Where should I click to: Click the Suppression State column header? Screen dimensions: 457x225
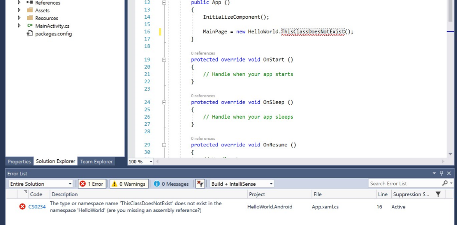[x=411, y=194]
